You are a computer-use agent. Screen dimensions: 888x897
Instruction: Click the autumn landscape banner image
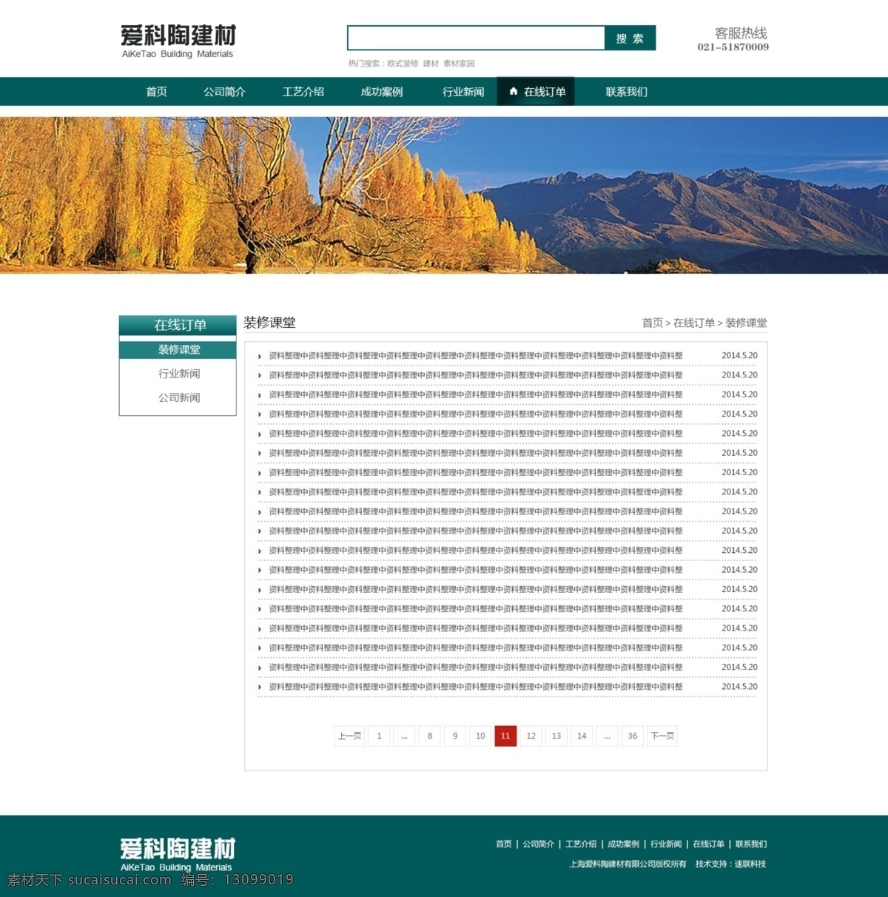click(444, 195)
